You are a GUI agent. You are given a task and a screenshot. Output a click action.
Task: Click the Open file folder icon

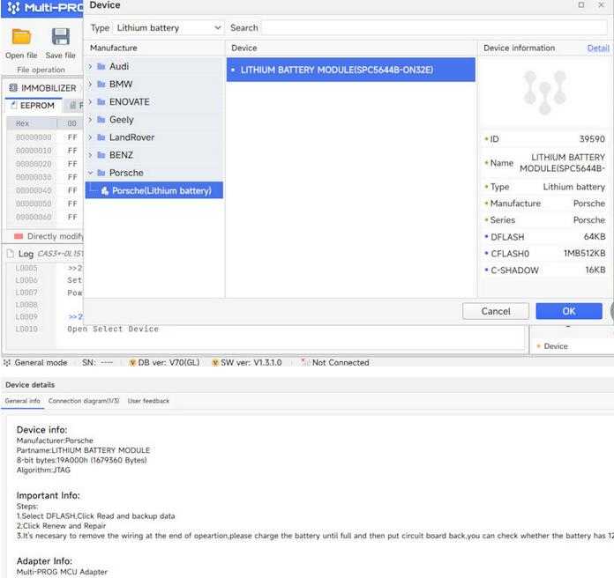(x=21, y=37)
